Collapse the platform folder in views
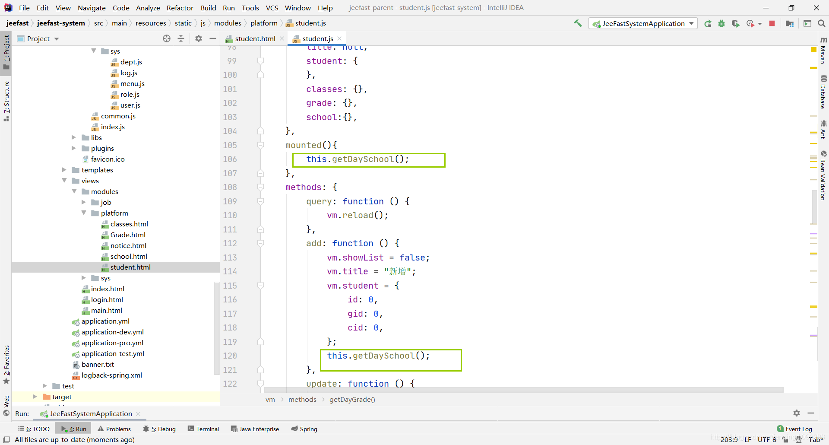 pyautogui.click(x=84, y=213)
